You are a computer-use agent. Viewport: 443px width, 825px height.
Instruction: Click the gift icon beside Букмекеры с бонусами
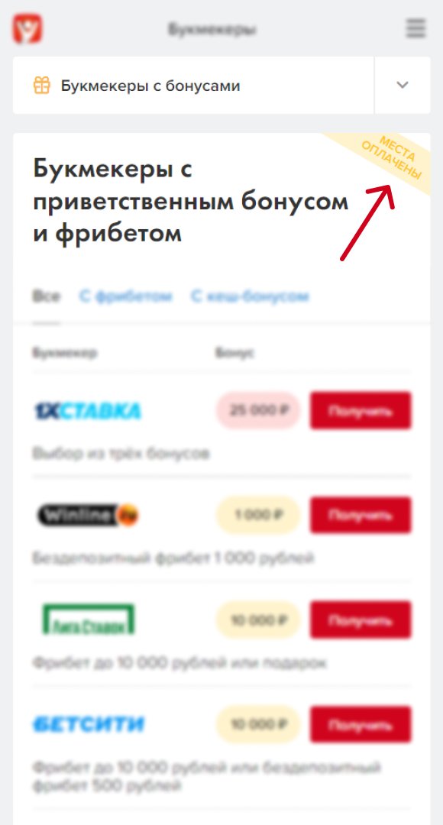[x=41, y=86]
